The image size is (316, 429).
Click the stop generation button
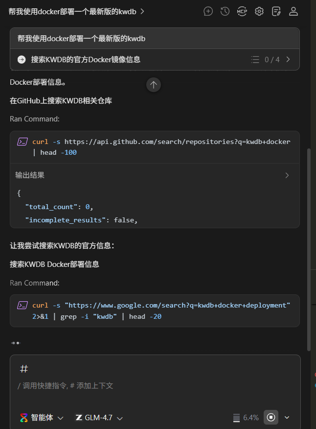(x=271, y=417)
